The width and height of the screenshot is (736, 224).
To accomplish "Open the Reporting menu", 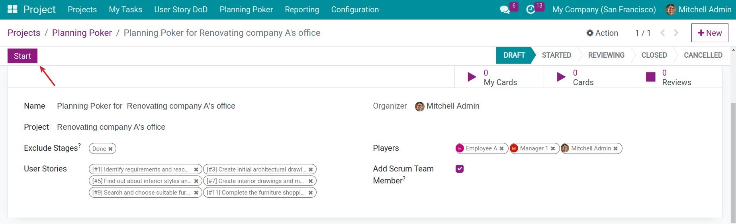I will [x=302, y=10].
